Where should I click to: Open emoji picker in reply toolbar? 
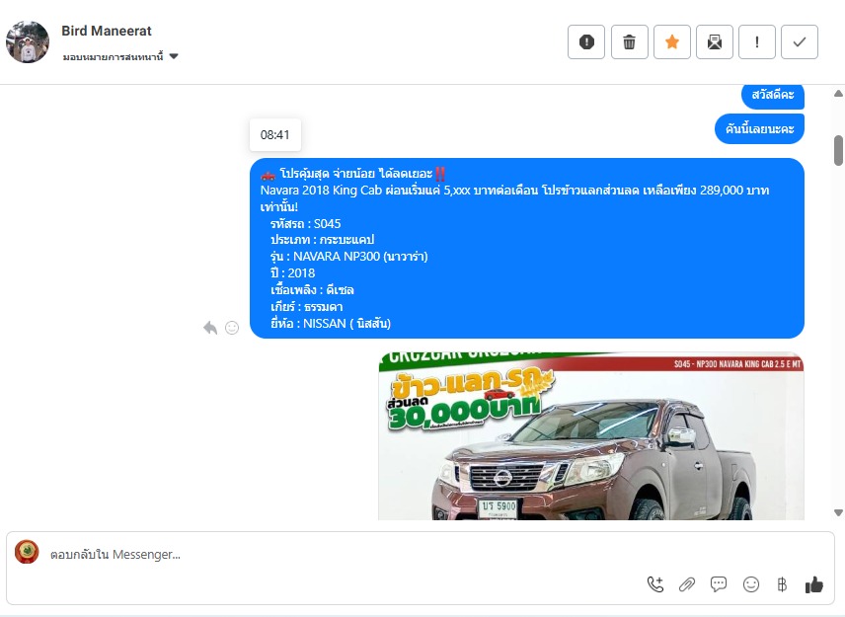click(750, 584)
